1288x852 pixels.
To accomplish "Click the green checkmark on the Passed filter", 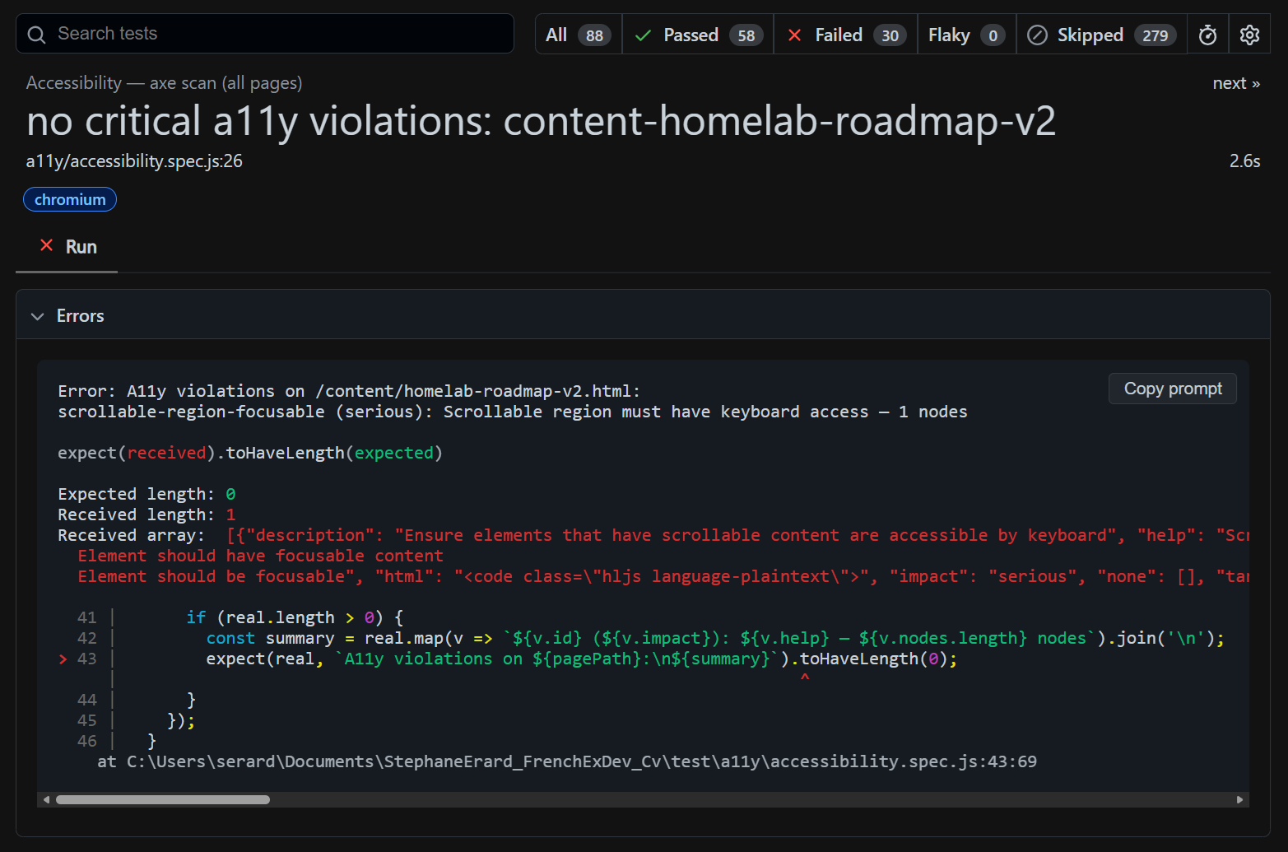I will [643, 34].
